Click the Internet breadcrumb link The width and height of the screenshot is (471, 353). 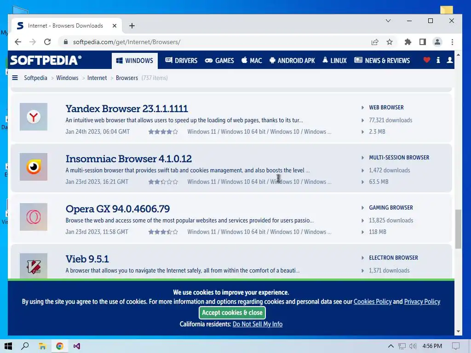[x=97, y=78]
